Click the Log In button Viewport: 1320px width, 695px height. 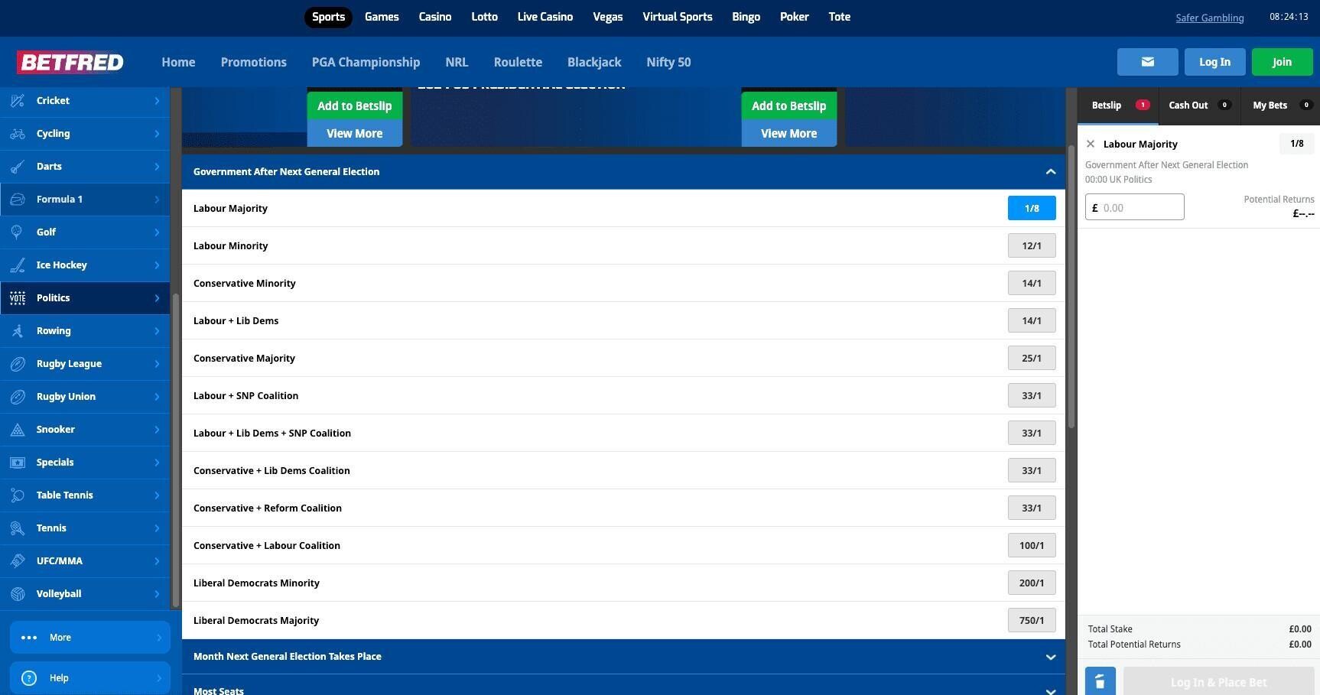(1214, 62)
